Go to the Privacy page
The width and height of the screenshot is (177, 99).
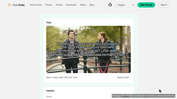(x=49, y=5)
